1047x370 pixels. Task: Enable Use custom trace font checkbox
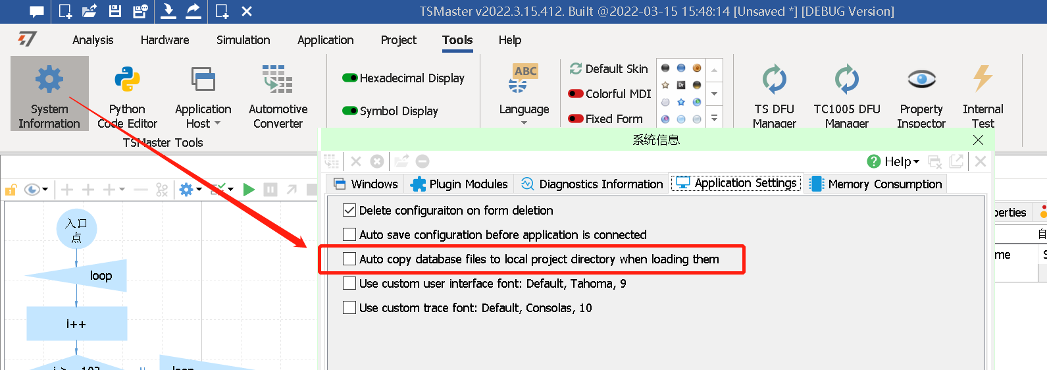point(349,308)
